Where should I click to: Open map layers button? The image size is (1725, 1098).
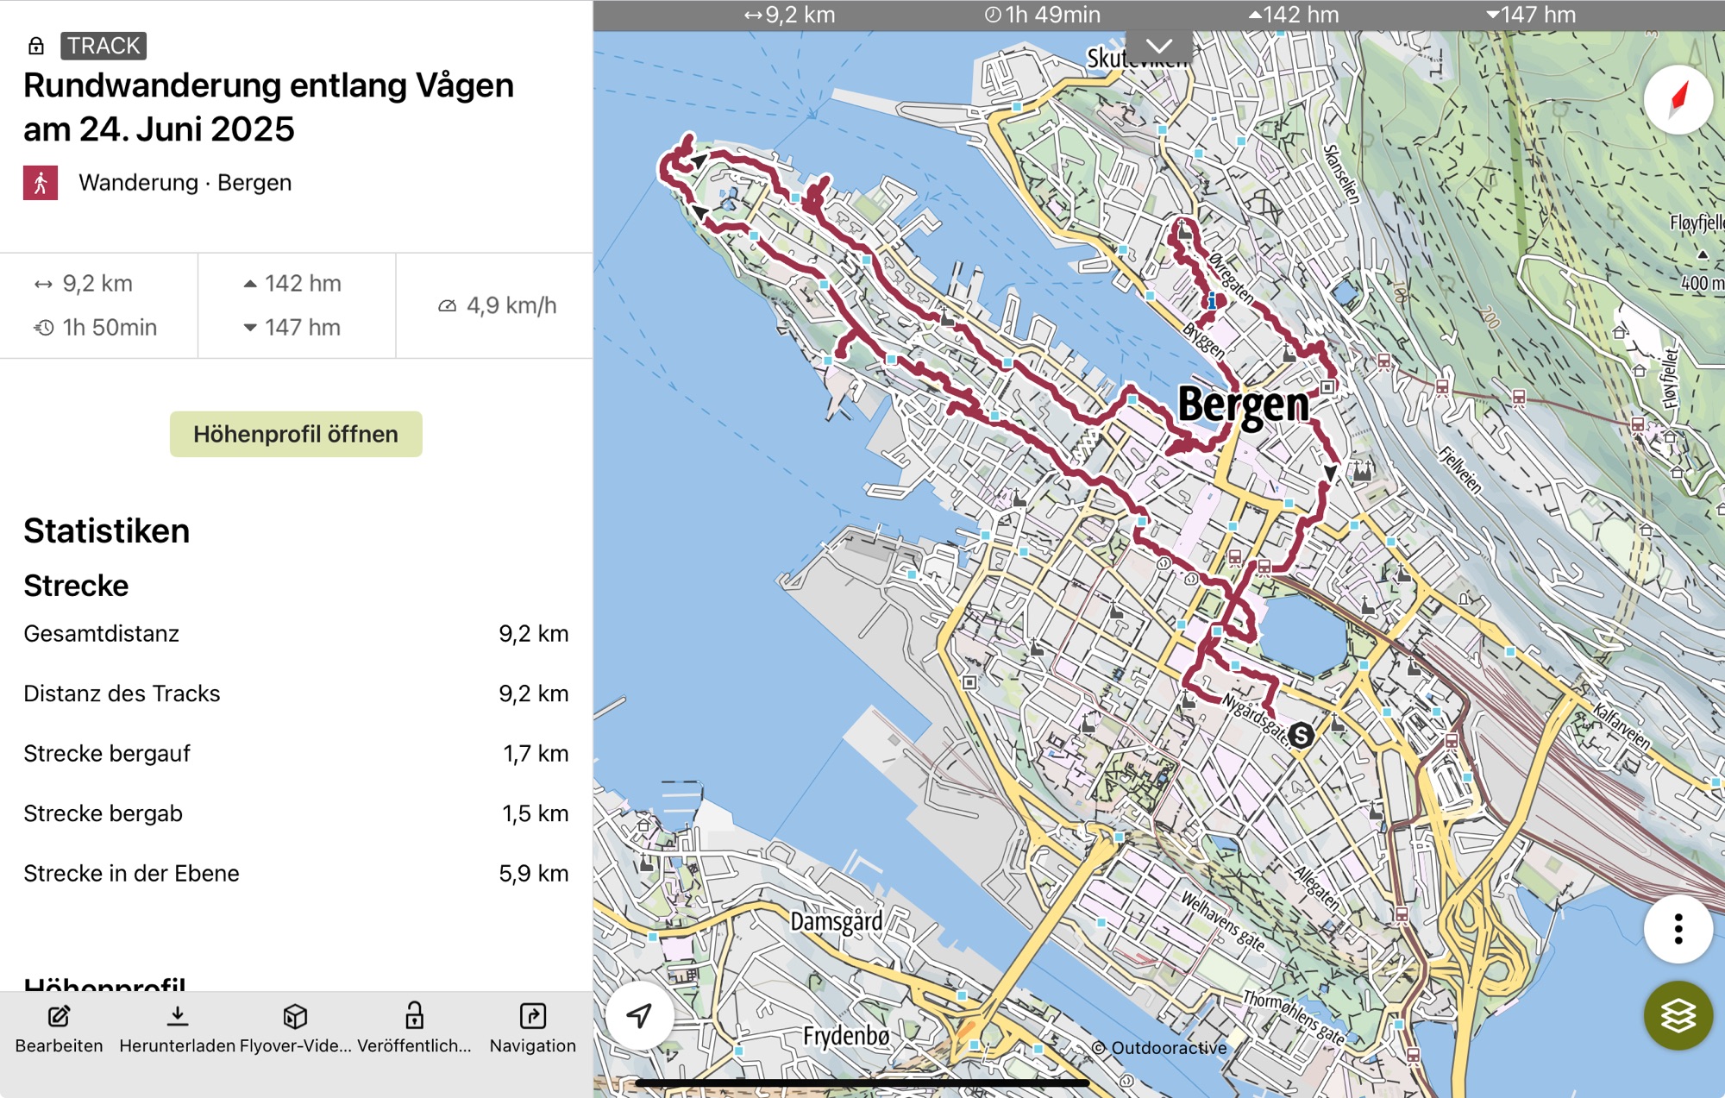(x=1678, y=1015)
